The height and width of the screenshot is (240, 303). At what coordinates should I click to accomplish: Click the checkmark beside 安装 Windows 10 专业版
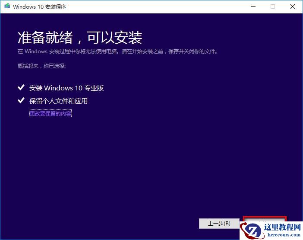click(x=21, y=87)
